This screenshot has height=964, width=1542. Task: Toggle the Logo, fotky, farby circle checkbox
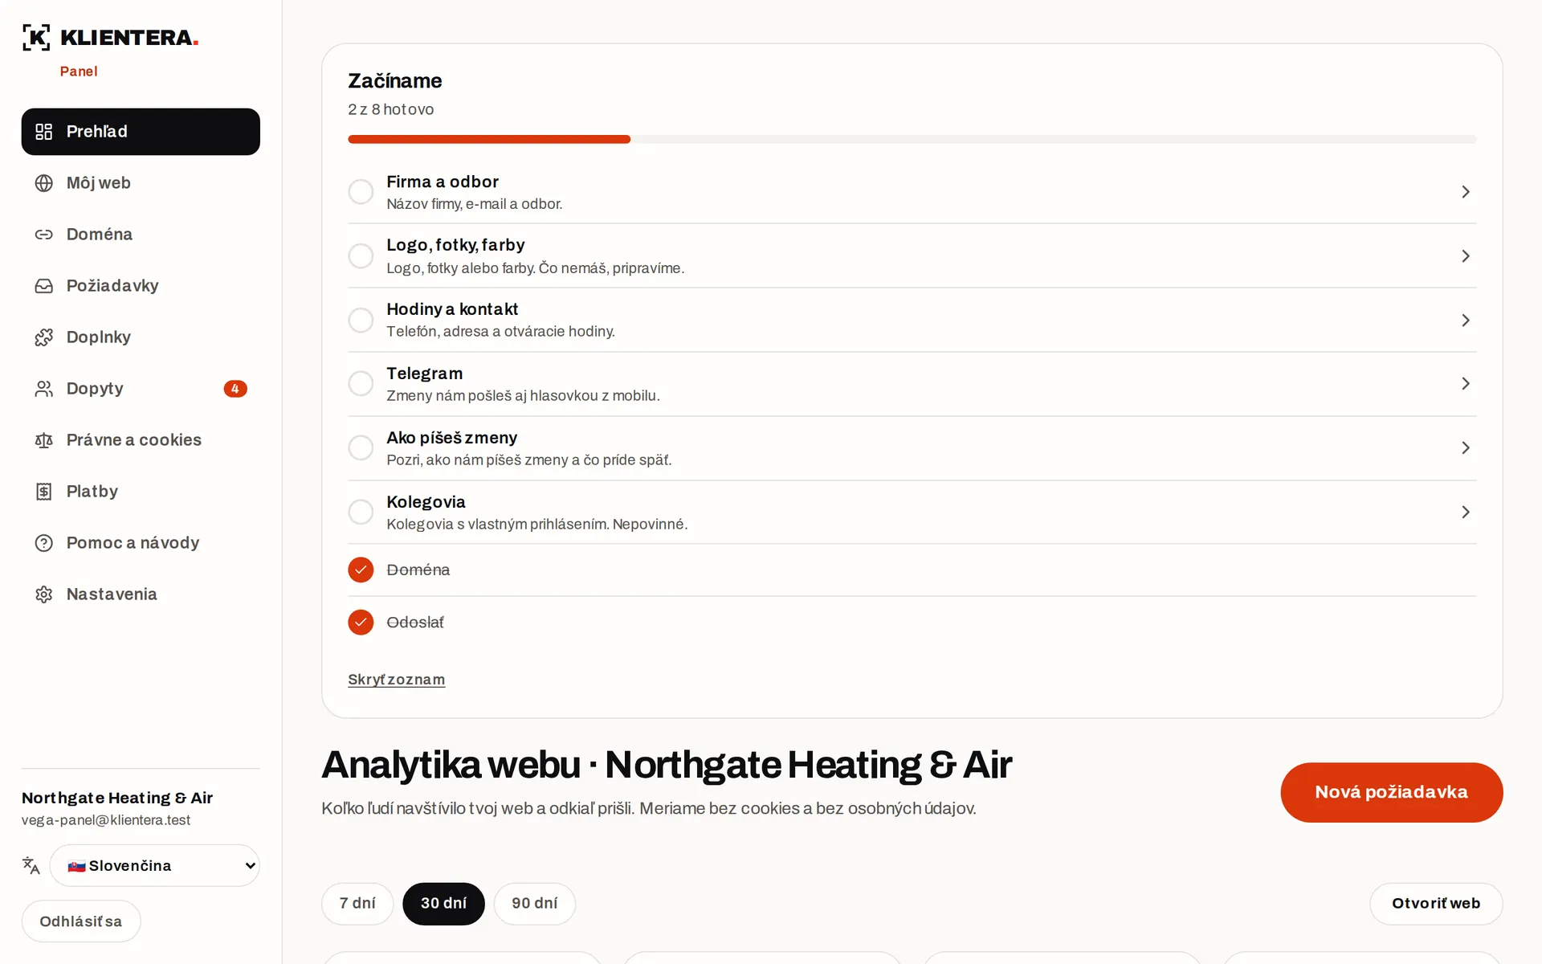click(361, 256)
